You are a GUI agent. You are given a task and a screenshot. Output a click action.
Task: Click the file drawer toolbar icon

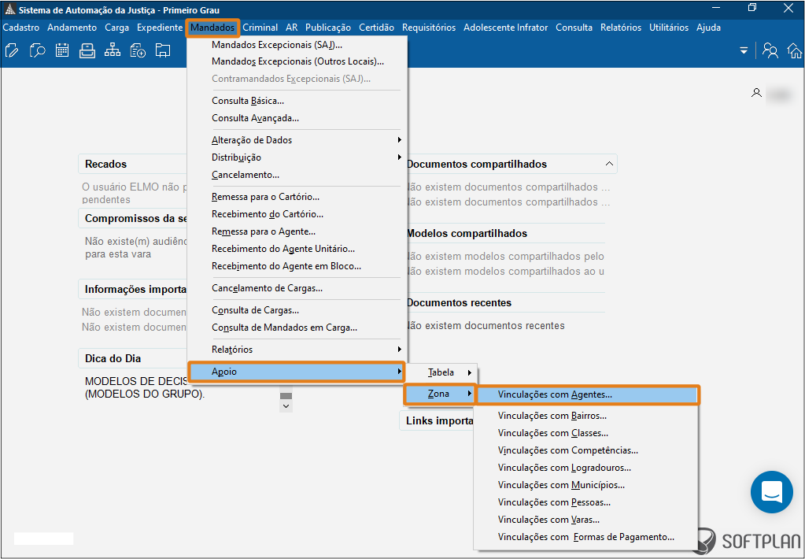pyautogui.click(x=87, y=50)
